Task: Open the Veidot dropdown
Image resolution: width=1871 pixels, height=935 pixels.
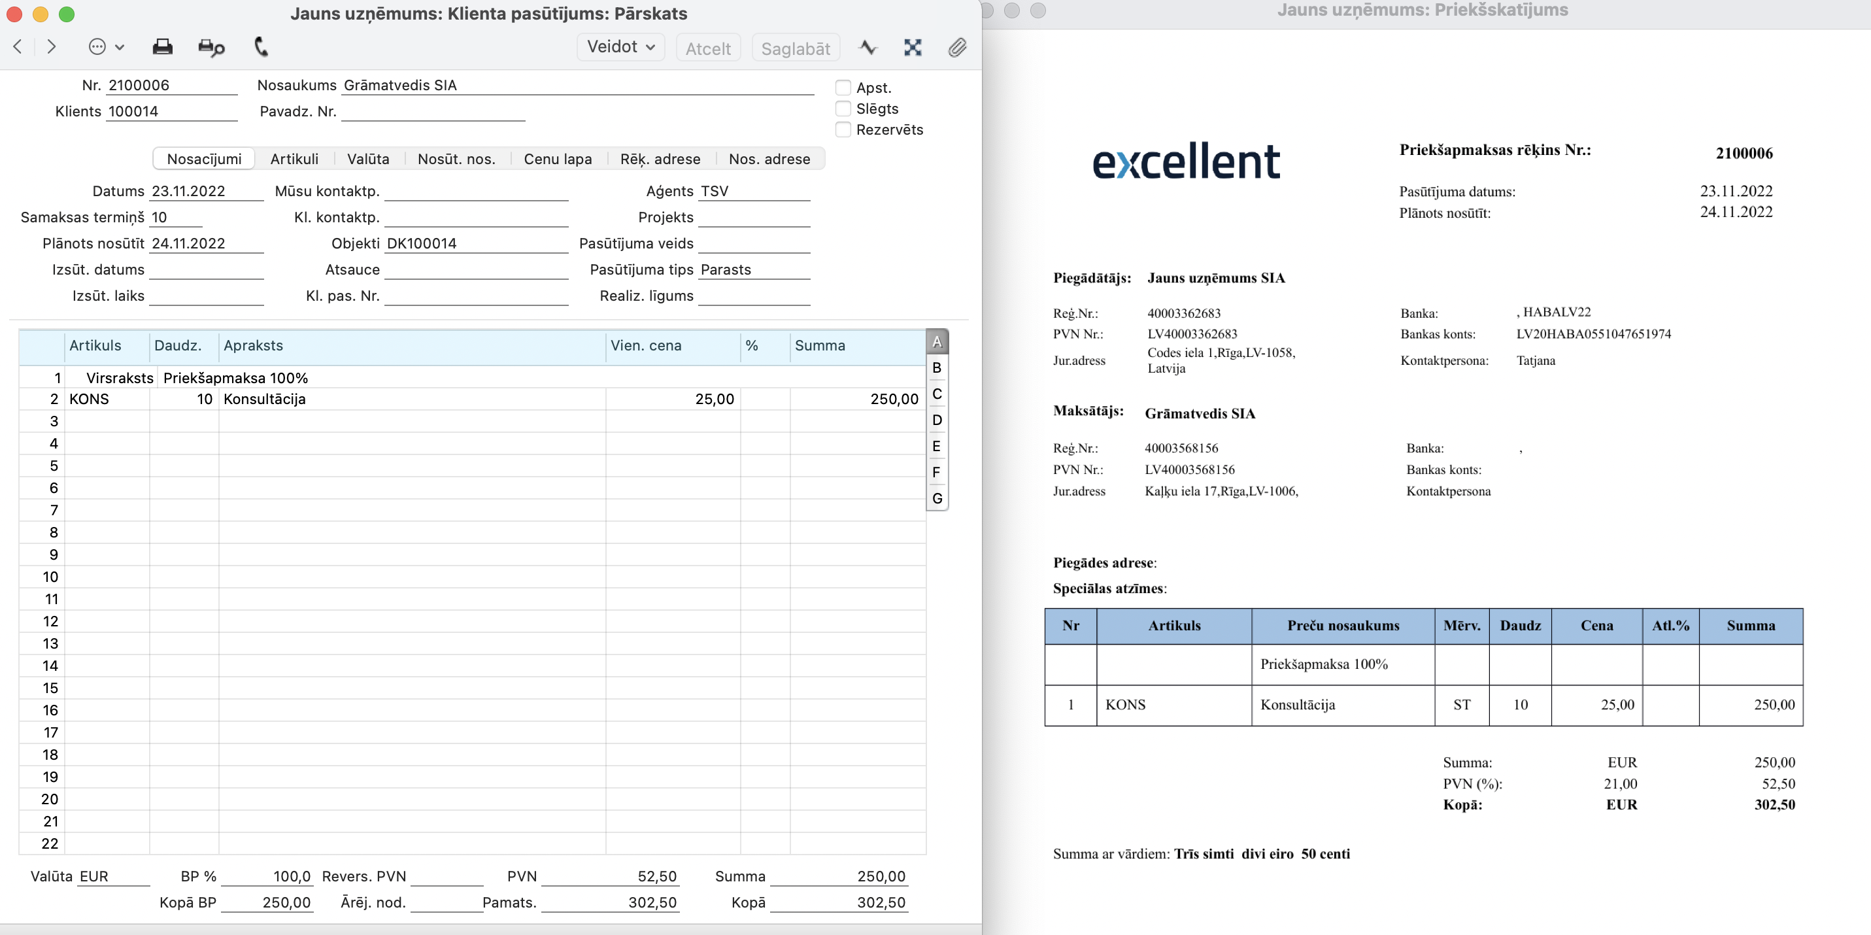Action: pyautogui.click(x=620, y=47)
